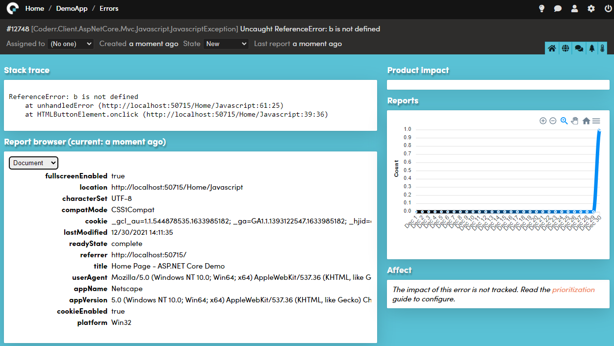614x346 pixels.
Task: Open the prioritization guide link
Action: point(573,290)
